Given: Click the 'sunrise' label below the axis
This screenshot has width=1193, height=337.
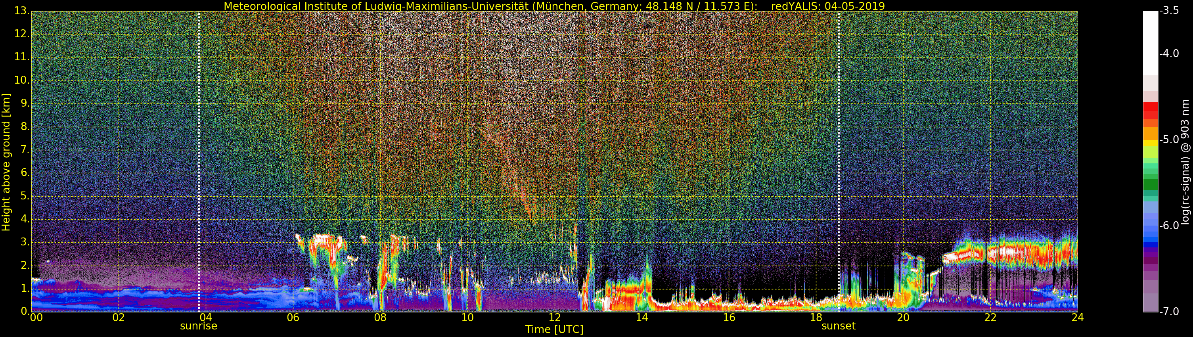Looking at the screenshot, I should pos(198,326).
